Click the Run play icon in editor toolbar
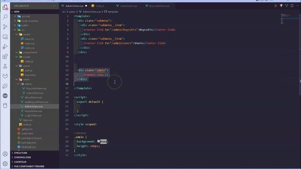Image resolution: width=301 pixels, height=169 pixels. pyautogui.click(x=276, y=6)
